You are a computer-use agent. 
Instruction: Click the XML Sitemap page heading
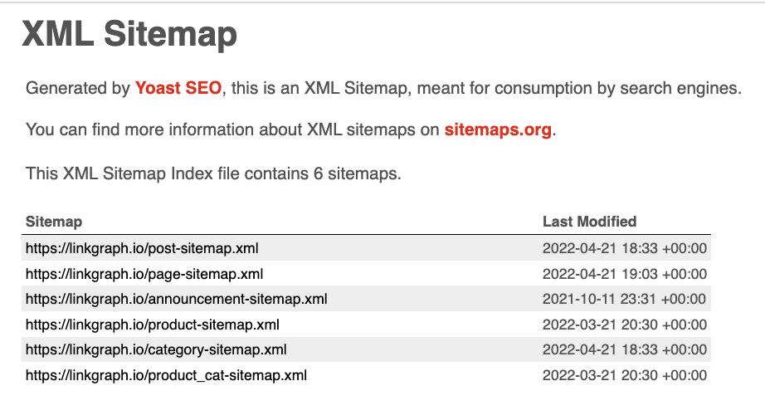pos(129,35)
